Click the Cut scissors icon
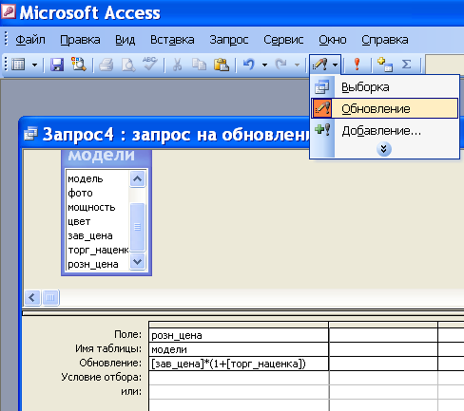The height and width of the screenshot is (411, 464). [x=178, y=65]
